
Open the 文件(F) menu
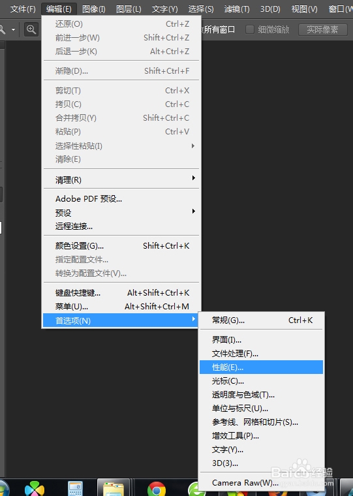pos(23,9)
